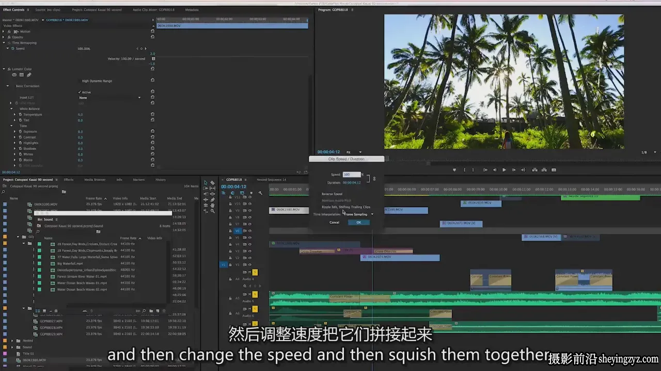Screen dimensions: 661x371
Task: Click the Duration timecode value
Action: [x=352, y=182]
